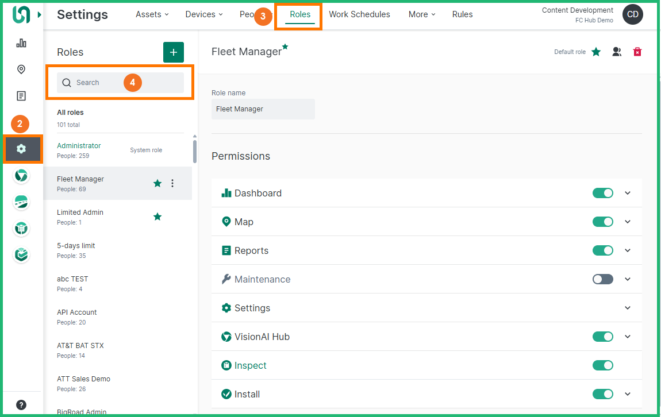This screenshot has width=661, height=417.
Task: Click the roles Search field
Action: [x=120, y=83]
